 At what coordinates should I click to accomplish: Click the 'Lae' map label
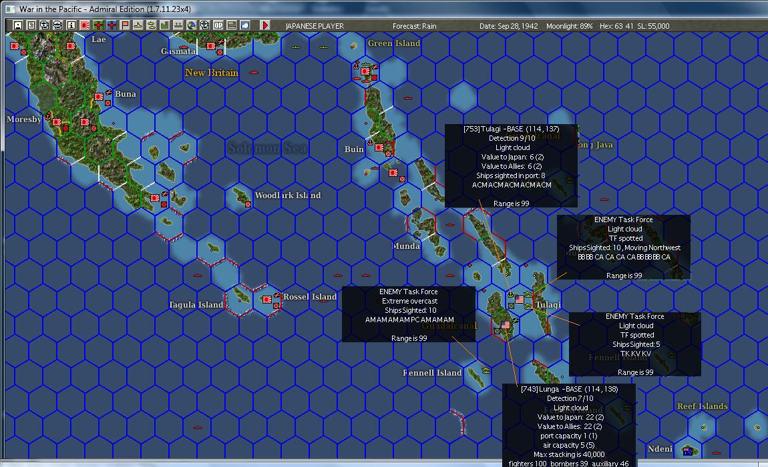(x=98, y=39)
